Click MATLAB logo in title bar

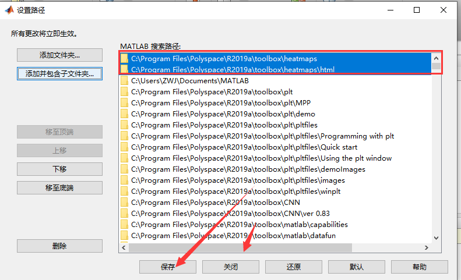[9, 10]
